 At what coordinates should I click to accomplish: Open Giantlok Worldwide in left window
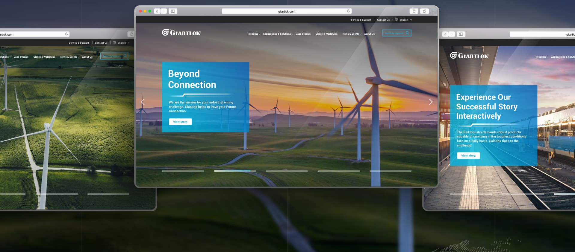[44, 57]
